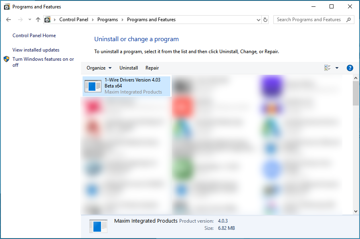The width and height of the screenshot is (360, 239).
Task: Click the vertical scrollbar thumb
Action: click(356, 94)
